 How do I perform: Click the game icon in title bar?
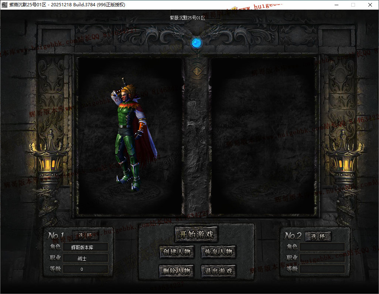[x=5, y=5]
